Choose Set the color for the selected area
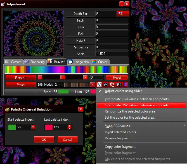187x164 pixels. (141, 118)
